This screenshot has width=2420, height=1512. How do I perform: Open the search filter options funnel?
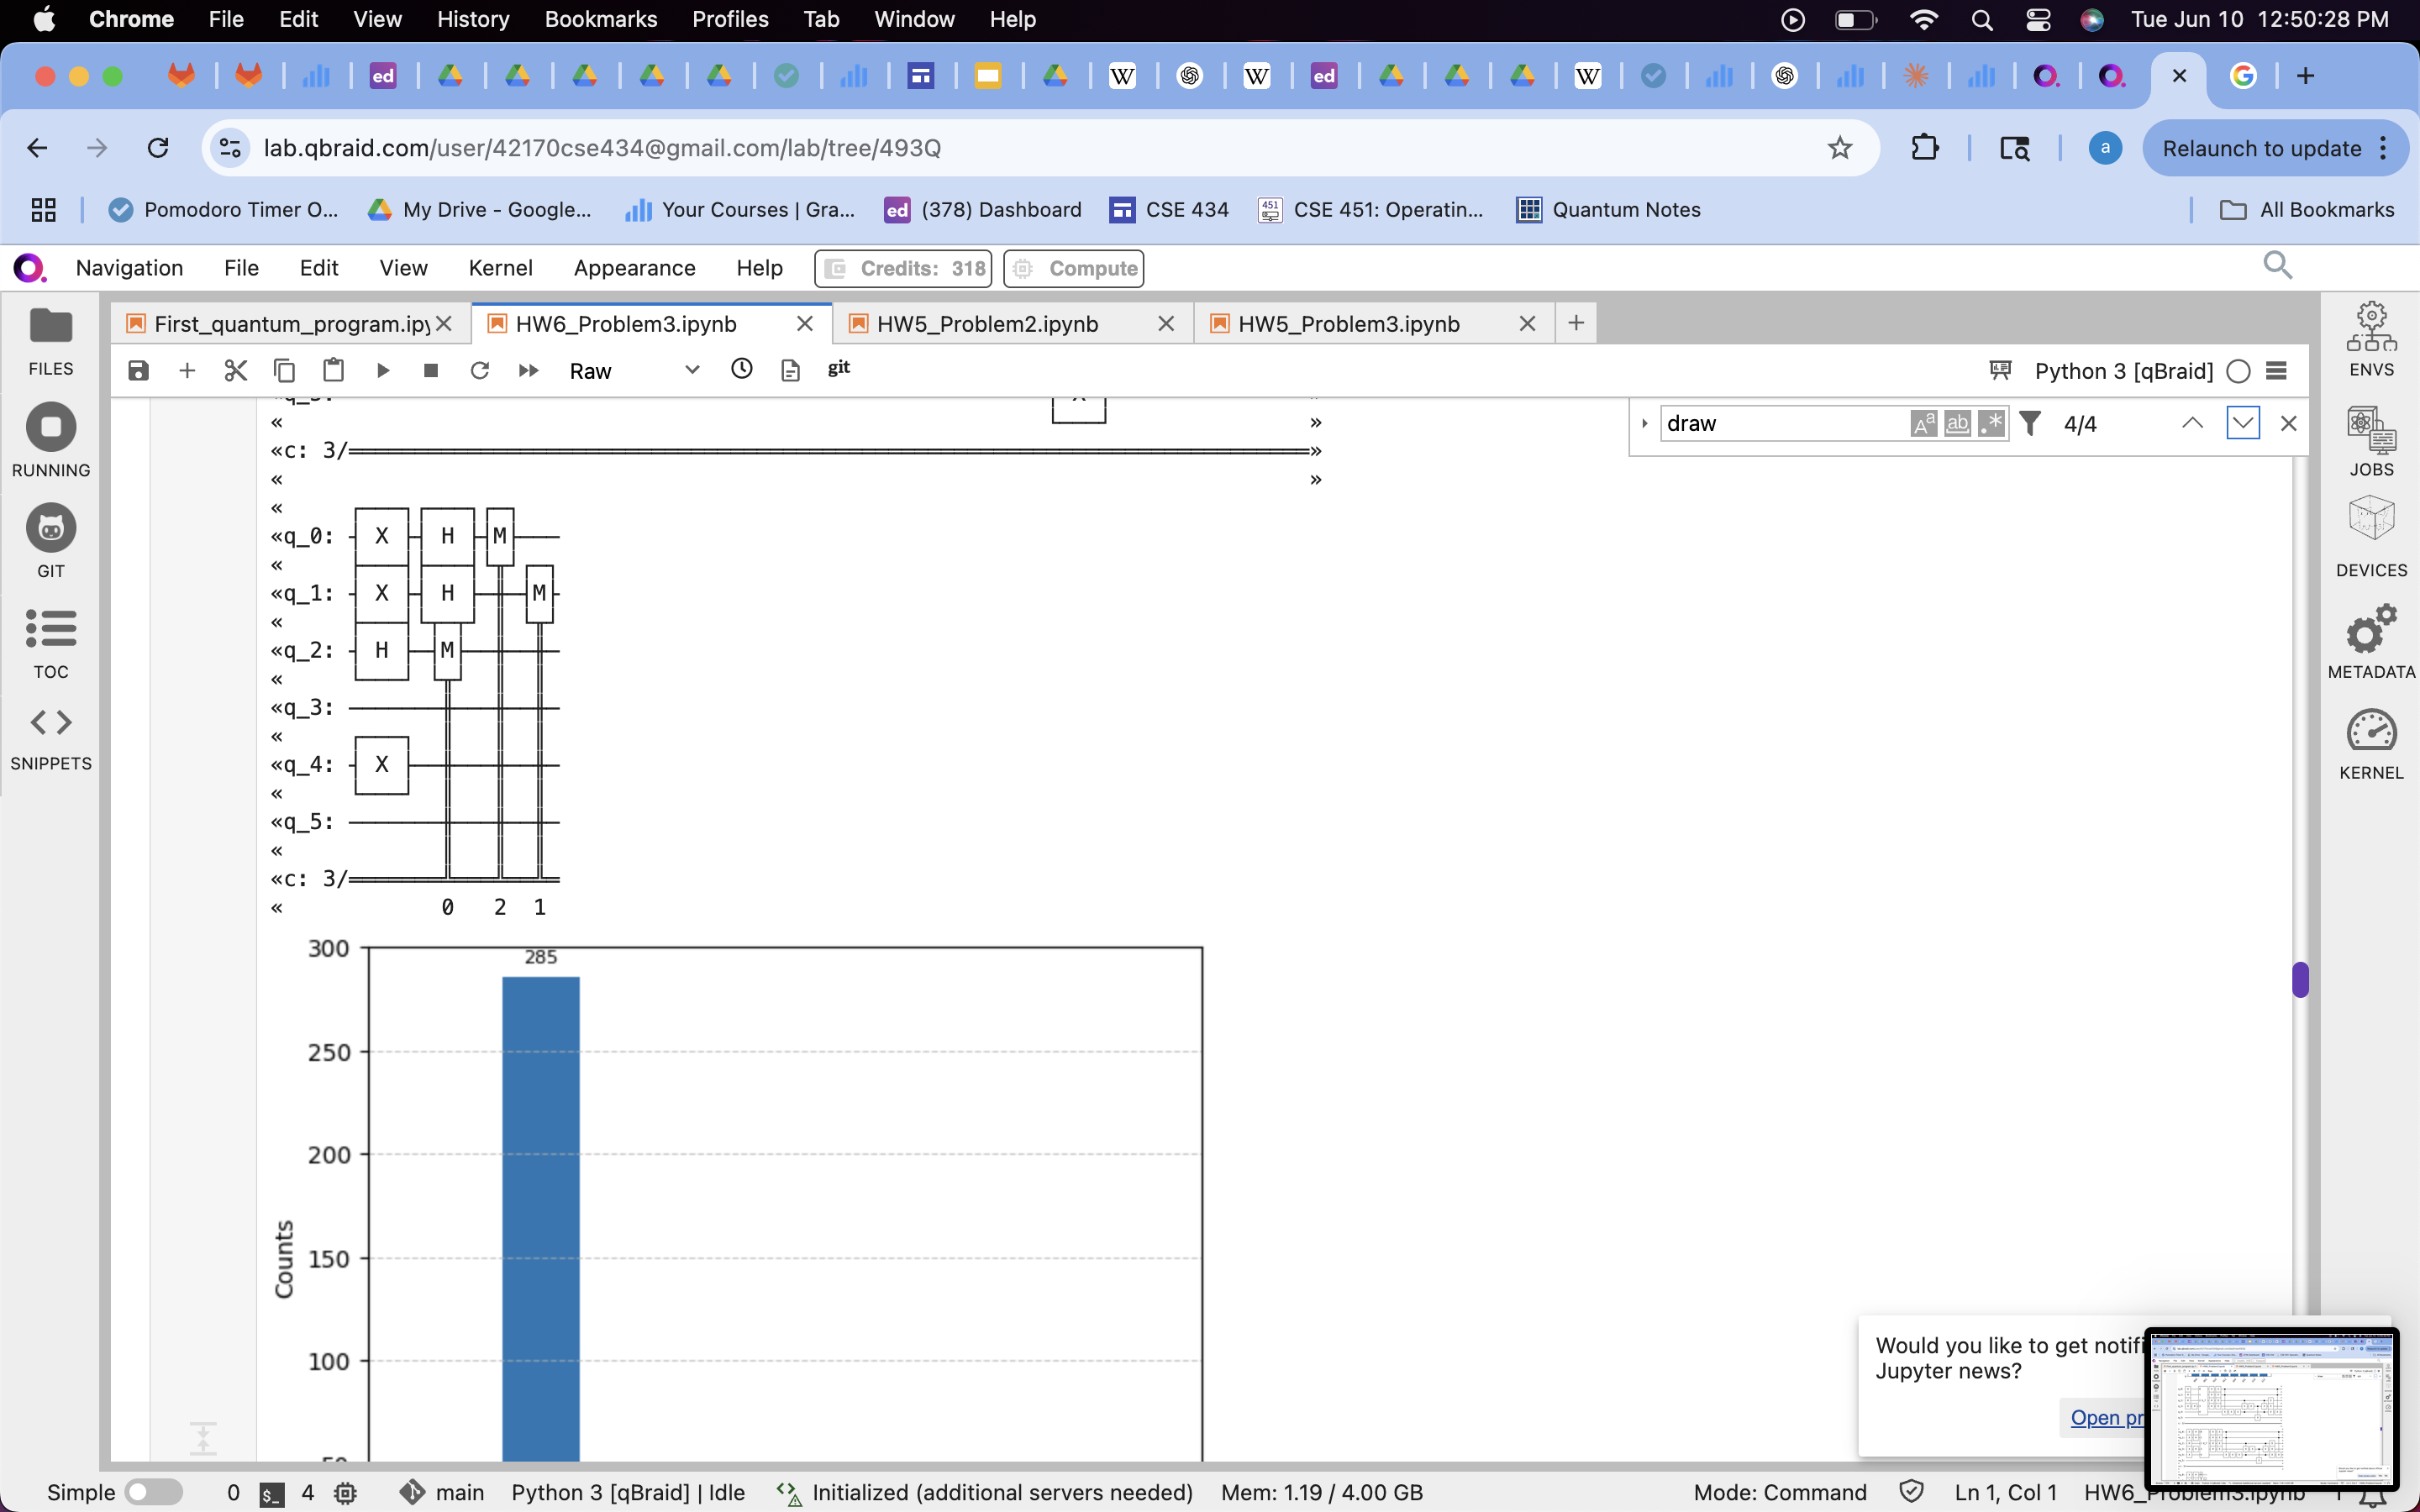coord(2030,424)
